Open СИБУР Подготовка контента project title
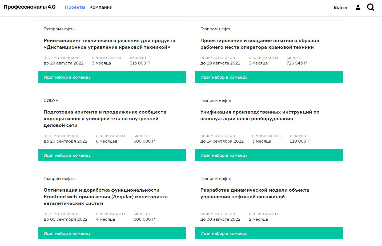The width and height of the screenshot is (382, 246). [x=105, y=119]
